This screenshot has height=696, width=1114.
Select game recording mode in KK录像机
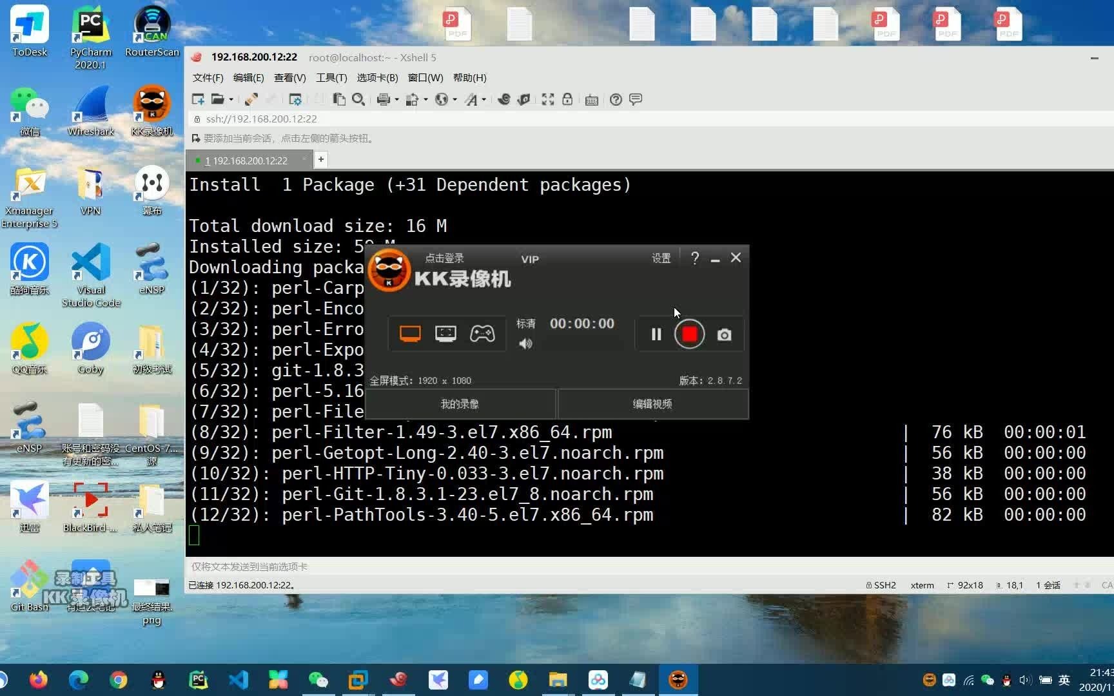[483, 333]
